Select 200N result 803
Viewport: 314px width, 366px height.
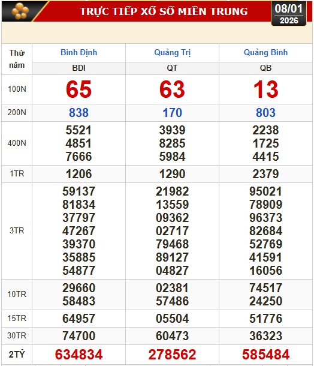point(265,113)
